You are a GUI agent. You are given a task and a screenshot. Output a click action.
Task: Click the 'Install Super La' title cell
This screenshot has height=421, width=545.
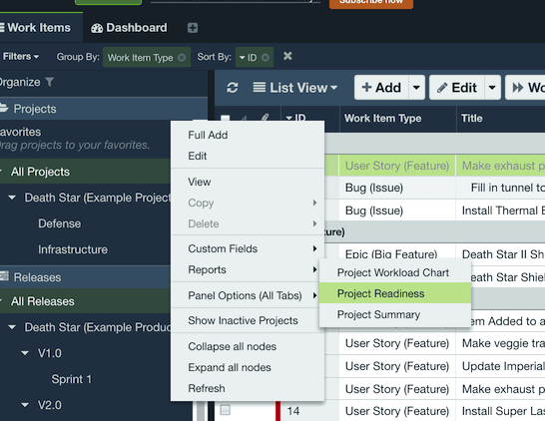click(x=500, y=411)
